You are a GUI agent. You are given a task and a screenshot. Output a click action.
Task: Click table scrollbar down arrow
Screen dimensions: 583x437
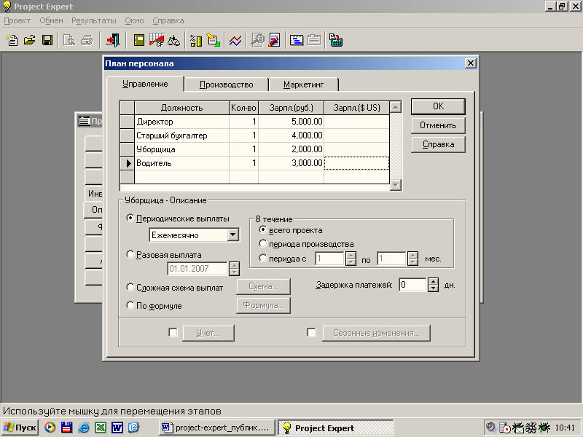pos(396,185)
